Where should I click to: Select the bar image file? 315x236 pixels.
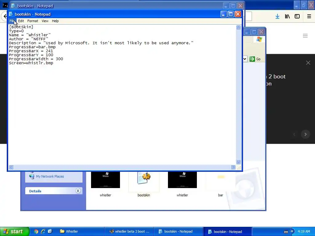221,177
